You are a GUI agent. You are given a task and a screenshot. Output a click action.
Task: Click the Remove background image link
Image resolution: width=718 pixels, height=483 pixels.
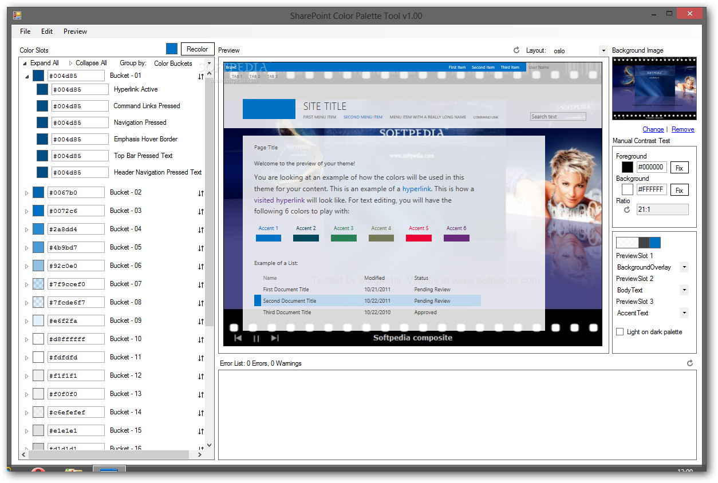[683, 129]
